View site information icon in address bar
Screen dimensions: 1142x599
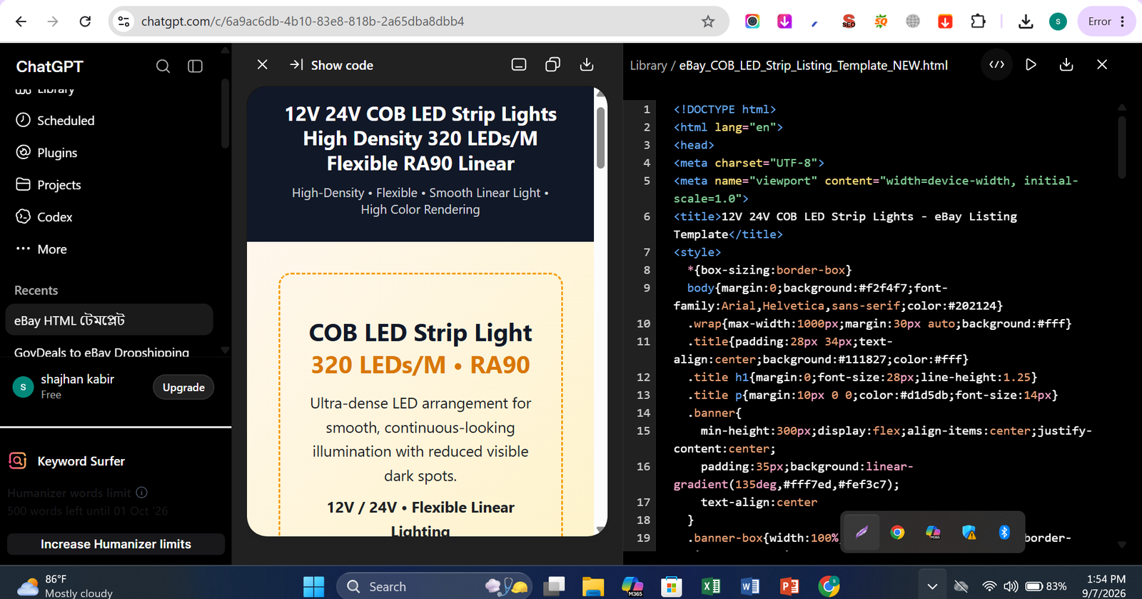tap(124, 21)
